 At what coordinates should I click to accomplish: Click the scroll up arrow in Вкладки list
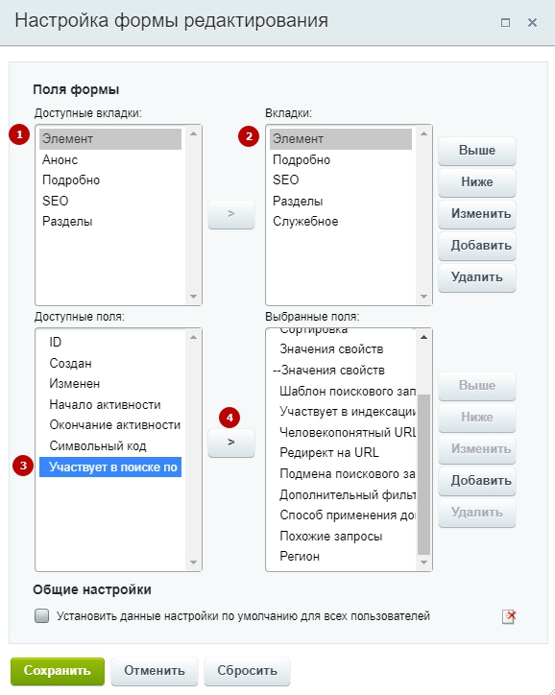[x=423, y=133]
